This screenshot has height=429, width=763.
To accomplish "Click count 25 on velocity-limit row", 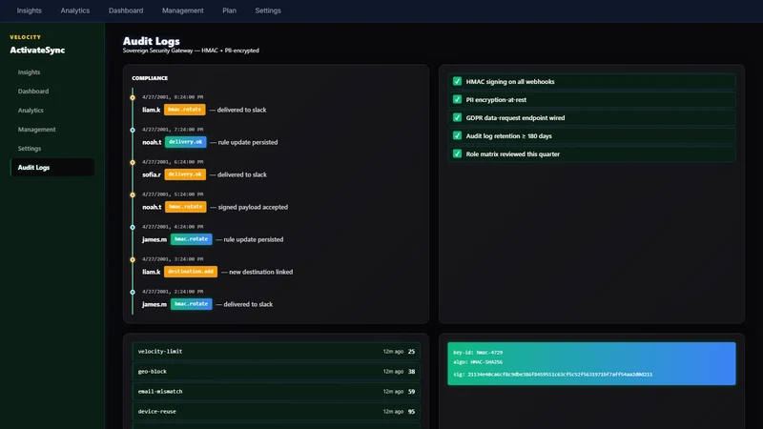I will coord(411,351).
